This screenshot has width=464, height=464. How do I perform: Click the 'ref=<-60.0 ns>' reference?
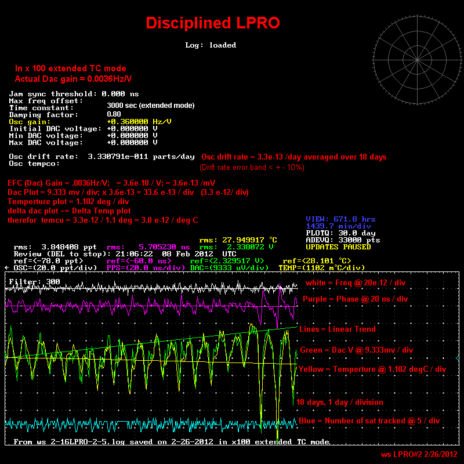click(139, 261)
